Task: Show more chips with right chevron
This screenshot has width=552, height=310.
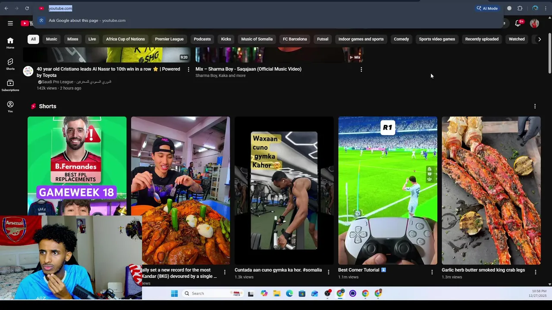Action: [539, 39]
